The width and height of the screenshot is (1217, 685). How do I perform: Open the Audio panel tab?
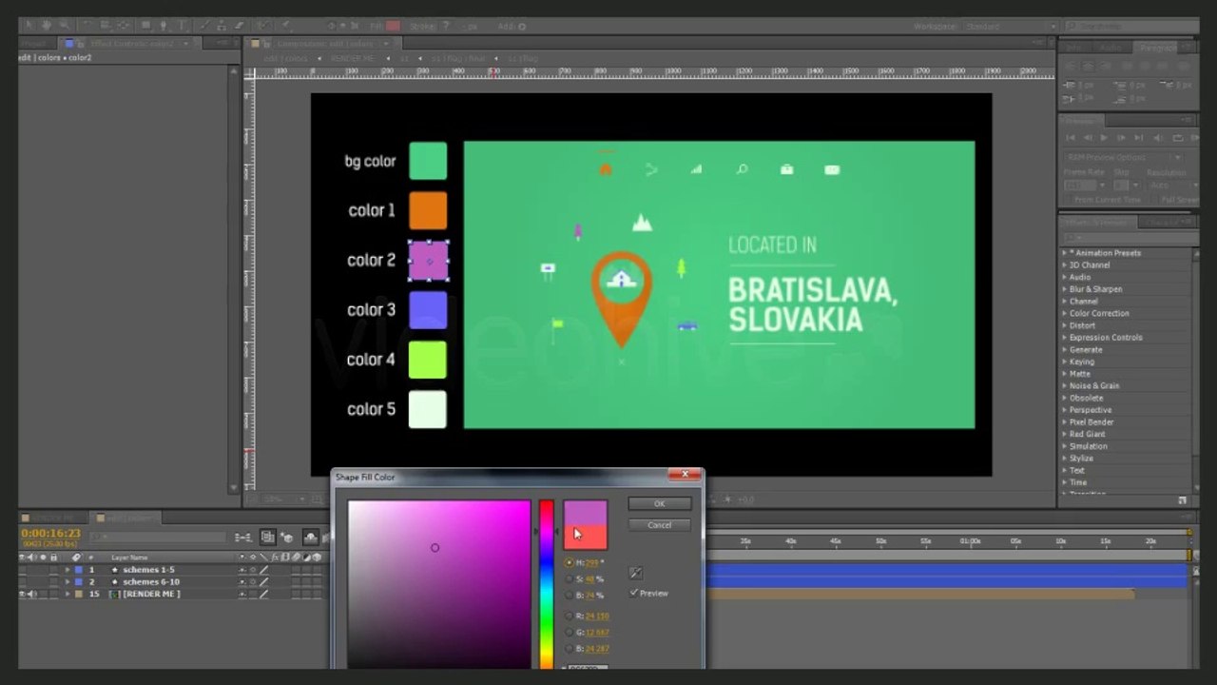click(1109, 47)
